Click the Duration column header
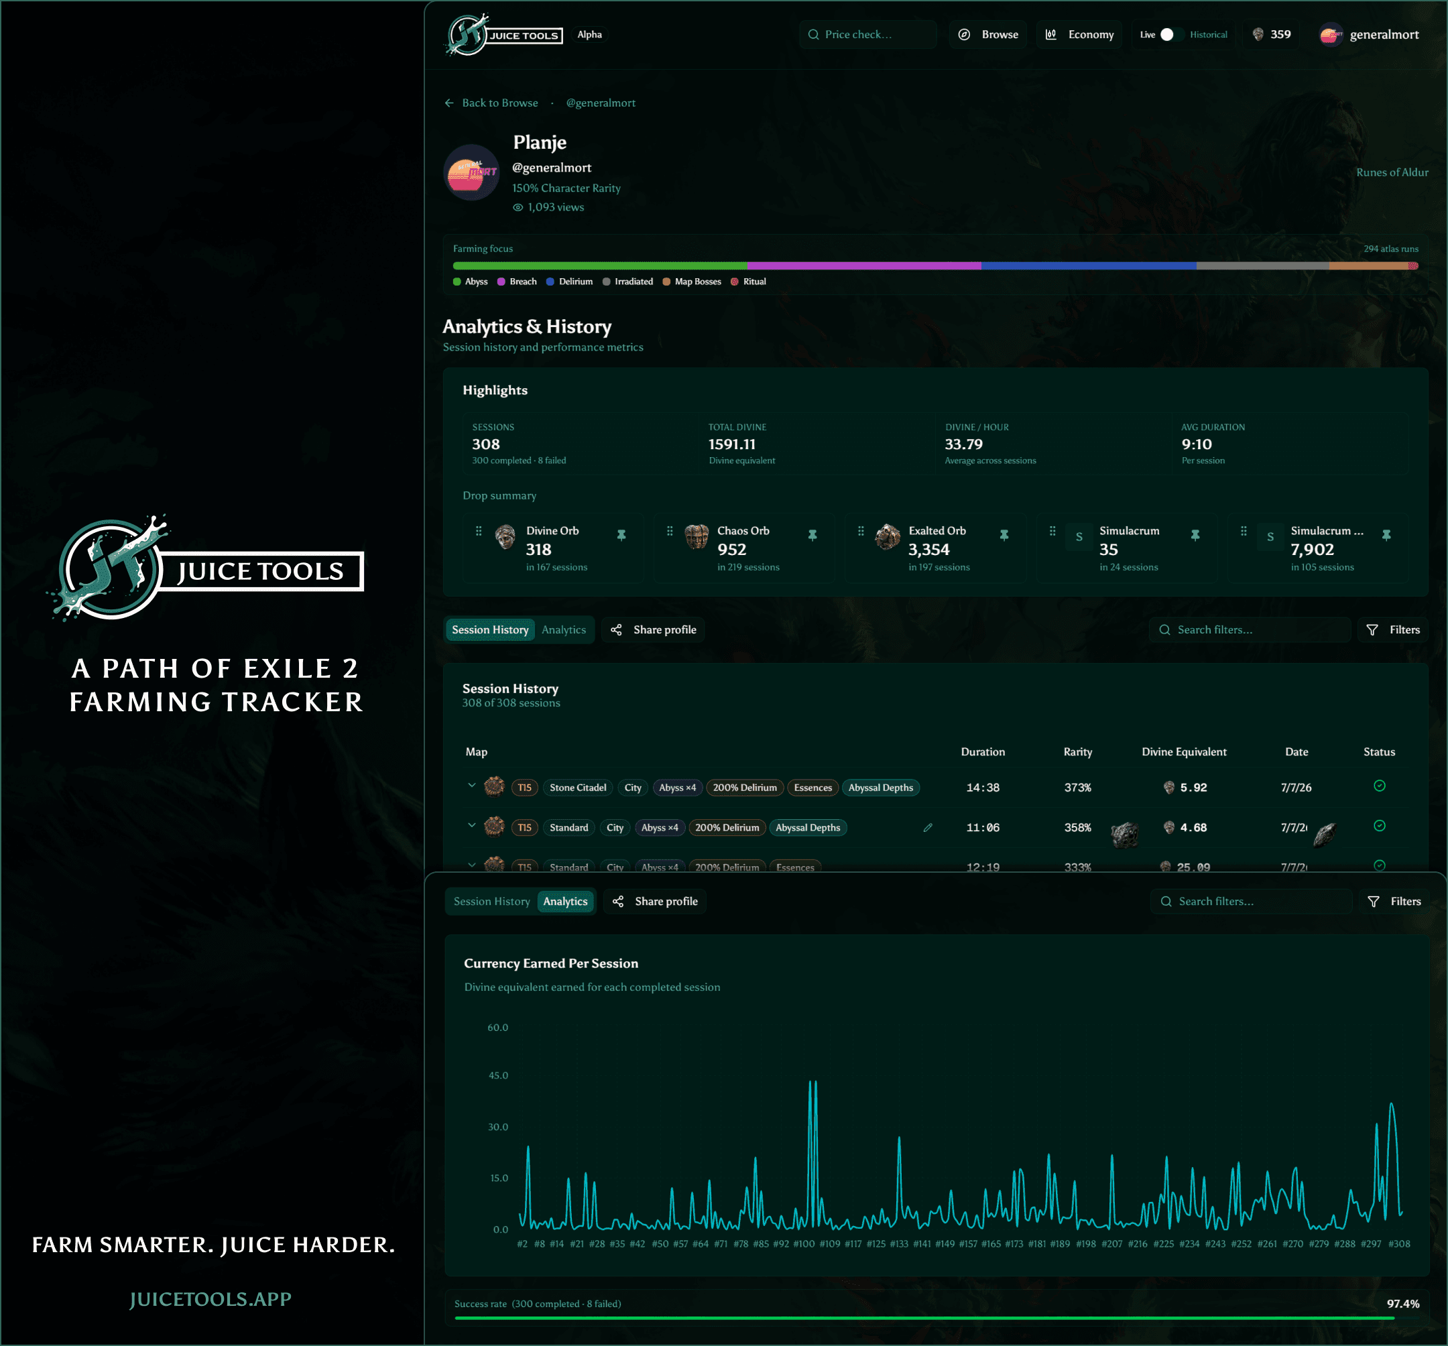The width and height of the screenshot is (1448, 1346). tap(983, 751)
